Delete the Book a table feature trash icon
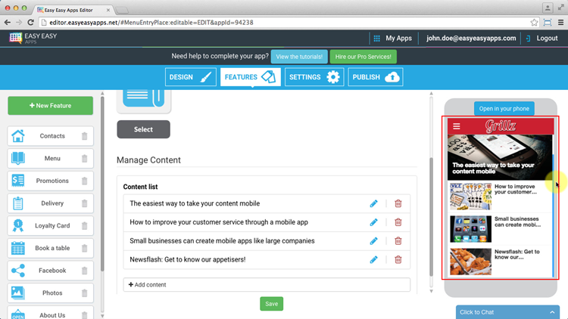 [84, 248]
